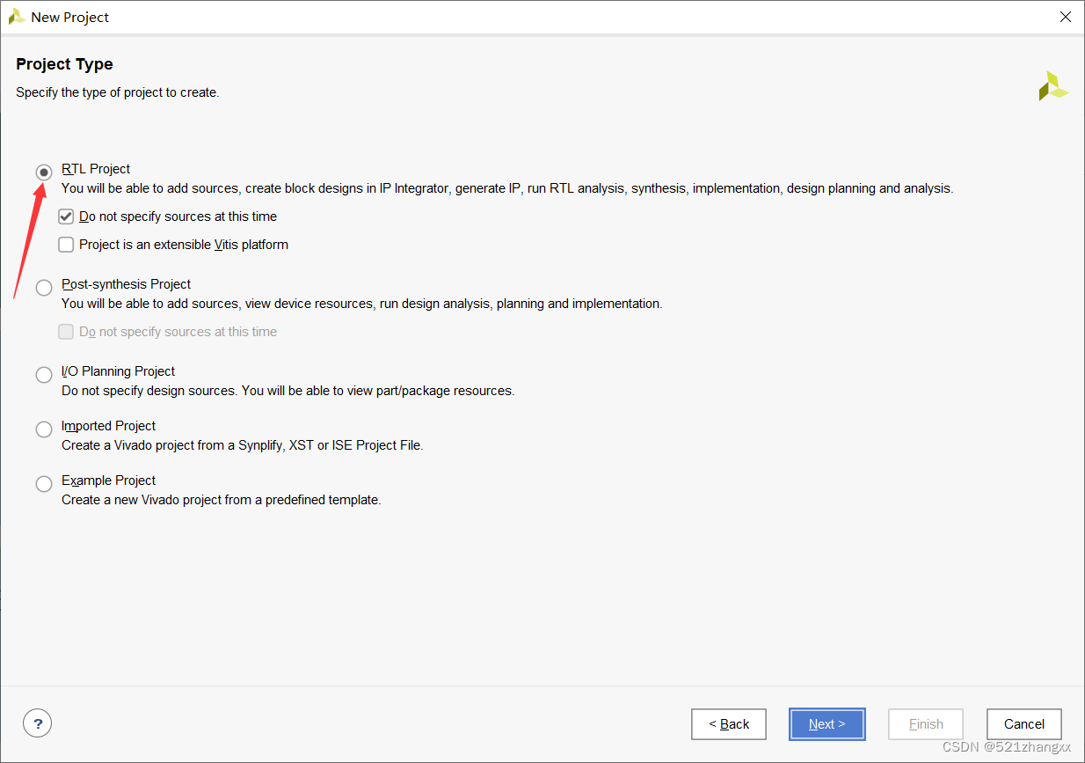The height and width of the screenshot is (763, 1085).
Task: Choose the Imported Project option
Action: 44,429
